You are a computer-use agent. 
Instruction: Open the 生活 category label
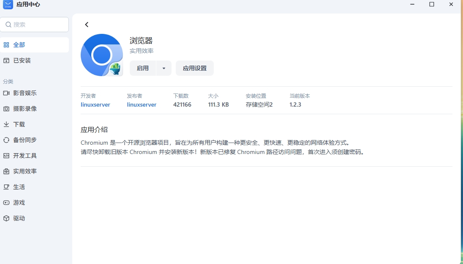[19, 187]
